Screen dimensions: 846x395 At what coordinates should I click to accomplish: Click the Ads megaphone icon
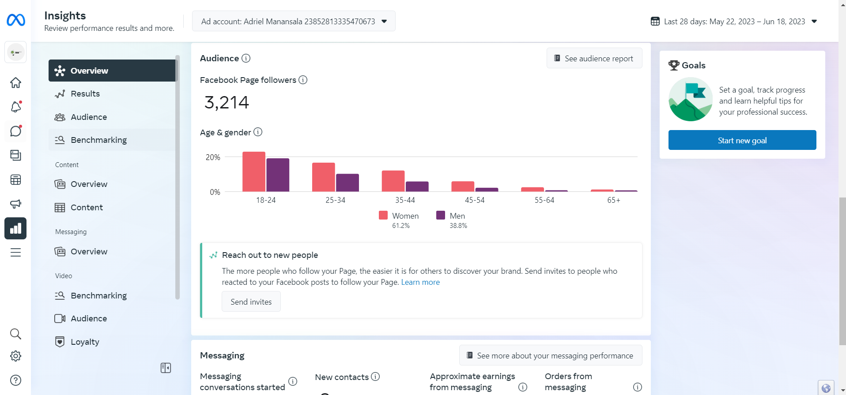(15, 204)
